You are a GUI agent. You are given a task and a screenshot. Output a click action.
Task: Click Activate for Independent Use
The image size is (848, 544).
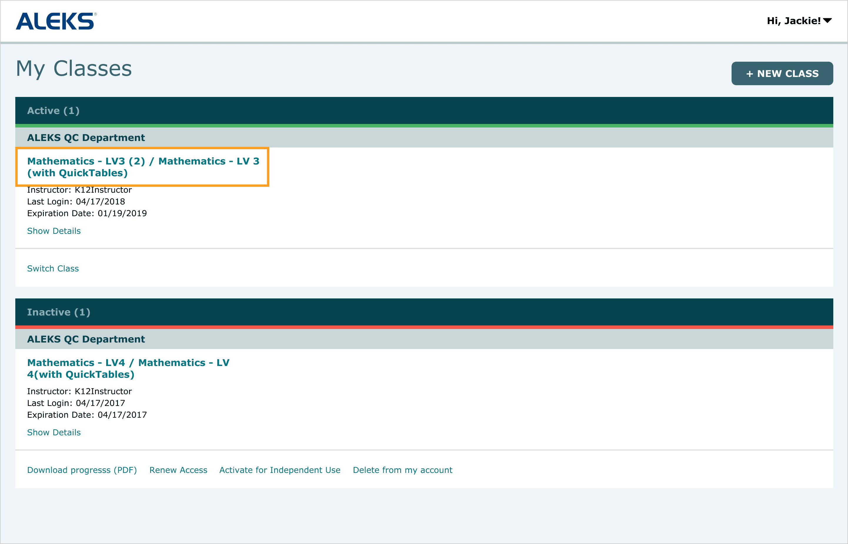(280, 470)
